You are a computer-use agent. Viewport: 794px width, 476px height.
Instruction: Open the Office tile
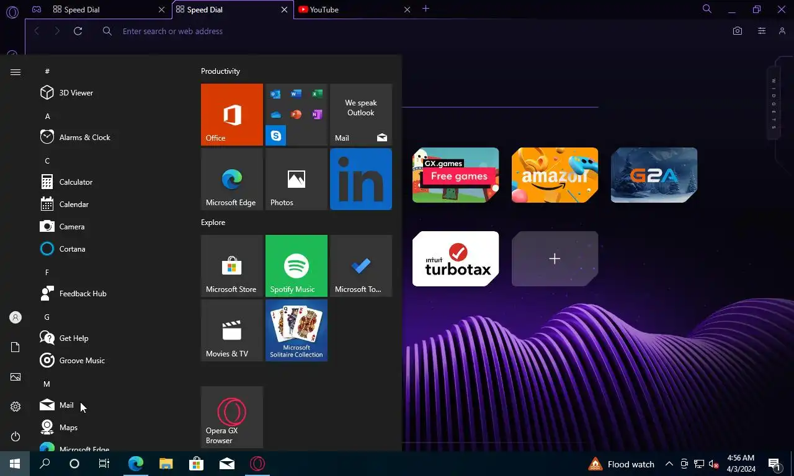click(232, 115)
